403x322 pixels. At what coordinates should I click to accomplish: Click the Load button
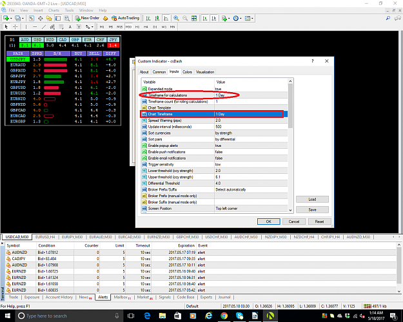(312, 199)
